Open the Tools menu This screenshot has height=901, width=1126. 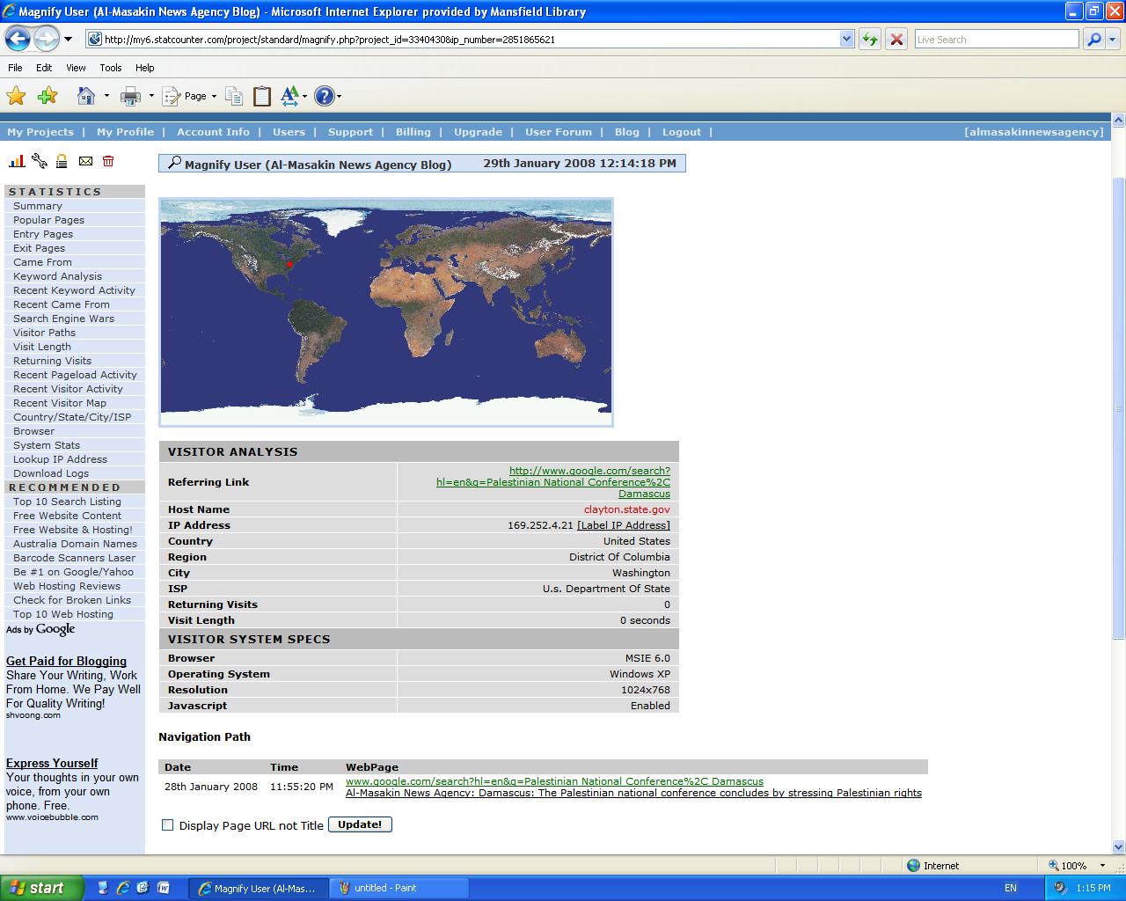[x=111, y=68]
